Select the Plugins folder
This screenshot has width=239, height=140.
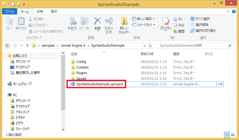(79, 73)
